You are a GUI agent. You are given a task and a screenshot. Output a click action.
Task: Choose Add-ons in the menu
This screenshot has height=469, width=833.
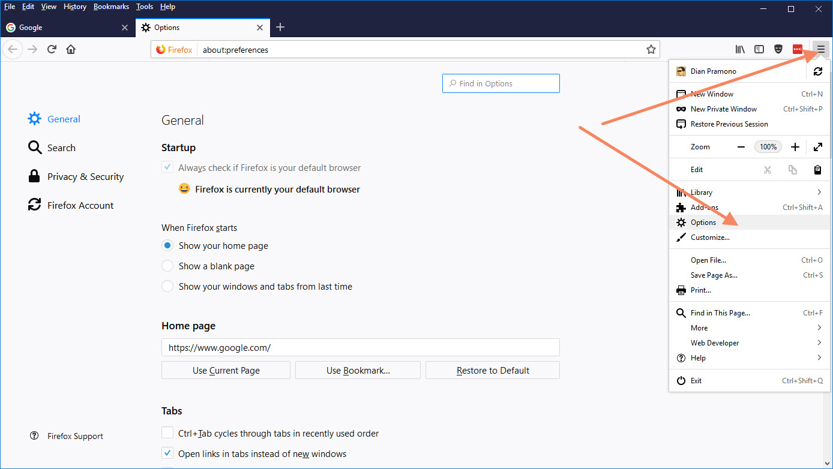click(750, 208)
